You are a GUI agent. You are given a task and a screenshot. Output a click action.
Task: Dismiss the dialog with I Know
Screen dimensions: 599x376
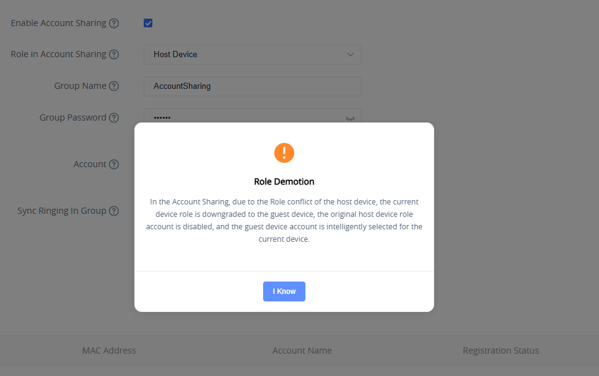point(284,291)
